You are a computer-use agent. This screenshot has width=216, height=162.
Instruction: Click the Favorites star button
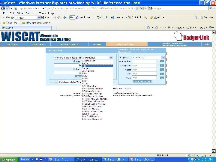pyautogui.click(x=10, y=23)
